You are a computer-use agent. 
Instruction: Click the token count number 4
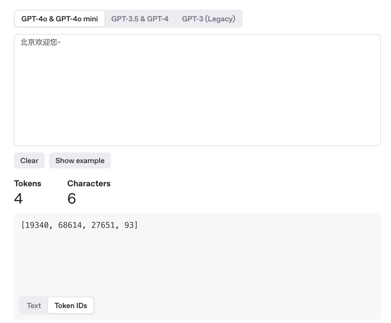tap(18, 198)
